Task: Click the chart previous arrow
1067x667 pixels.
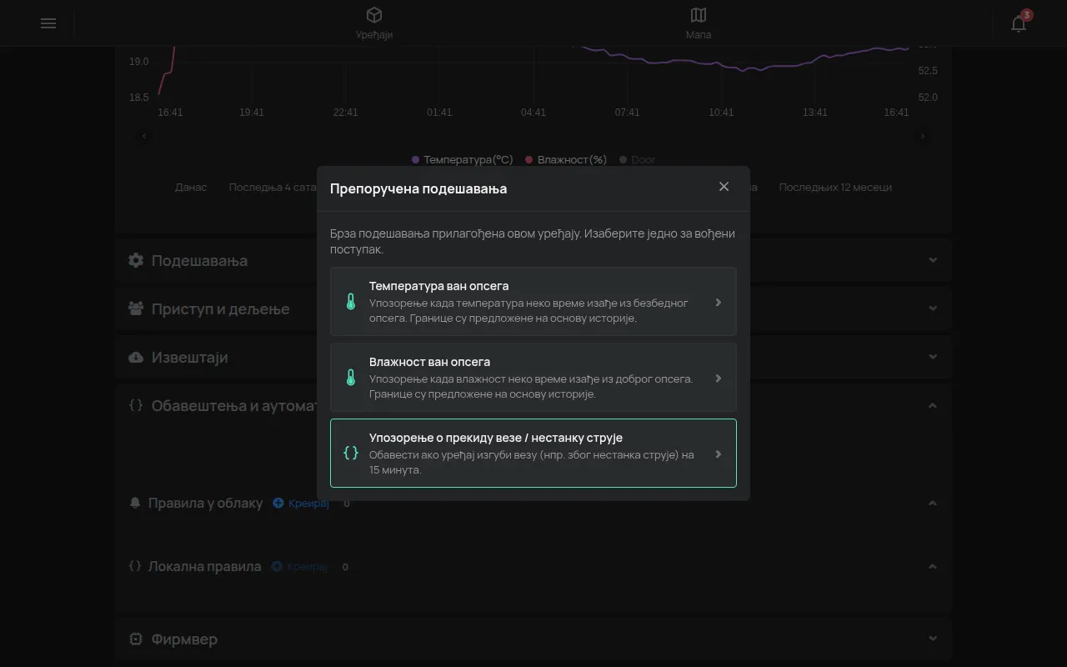Action: pos(144,136)
